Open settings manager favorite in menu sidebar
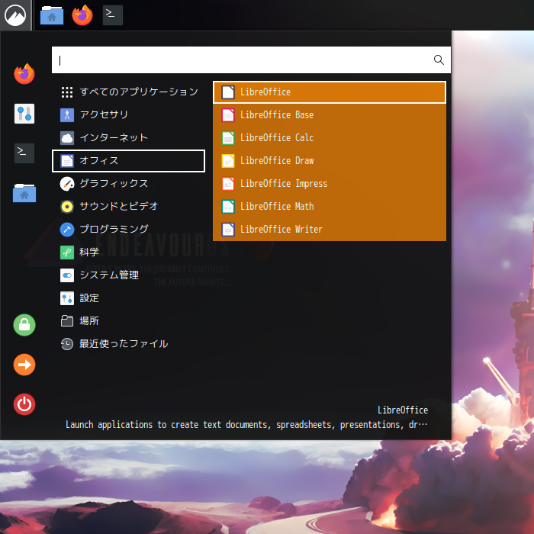The width and height of the screenshot is (534, 534). 24,114
